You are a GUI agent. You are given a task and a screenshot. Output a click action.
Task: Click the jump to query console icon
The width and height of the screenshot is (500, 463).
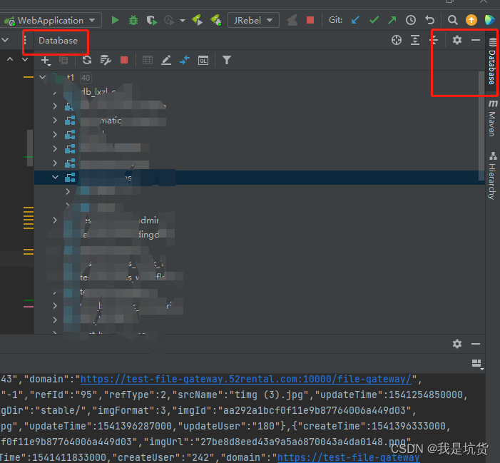[185, 60]
